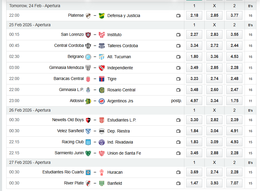
Task: Open Velez Sarsfield team page
Action: (x=70, y=131)
